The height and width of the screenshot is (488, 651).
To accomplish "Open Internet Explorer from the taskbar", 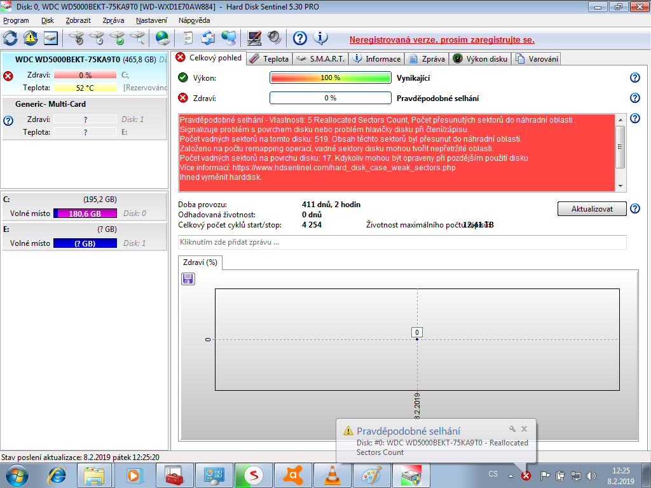I will (x=57, y=475).
